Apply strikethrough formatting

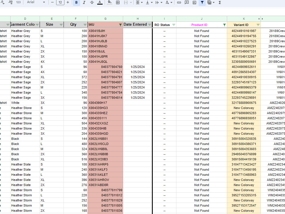click(92, 3)
